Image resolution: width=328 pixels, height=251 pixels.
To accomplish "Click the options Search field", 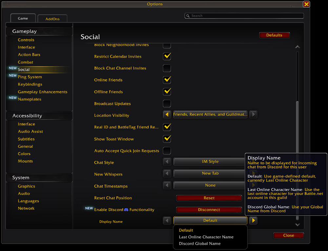I will pos(244,16).
